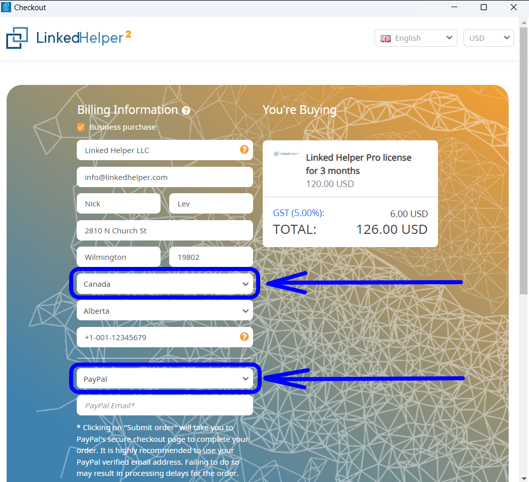Click the company name help icon
529x482 pixels.
(x=244, y=149)
